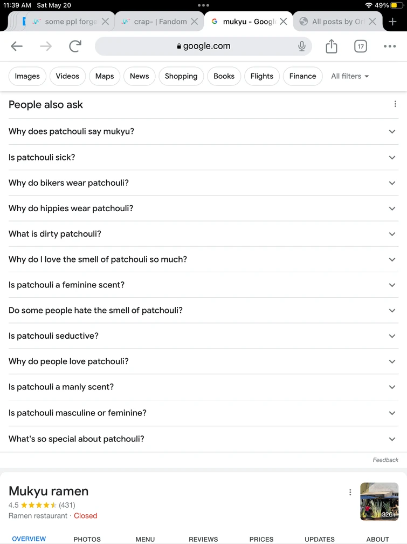Open the tab overview showing 17 tabs

coord(360,46)
